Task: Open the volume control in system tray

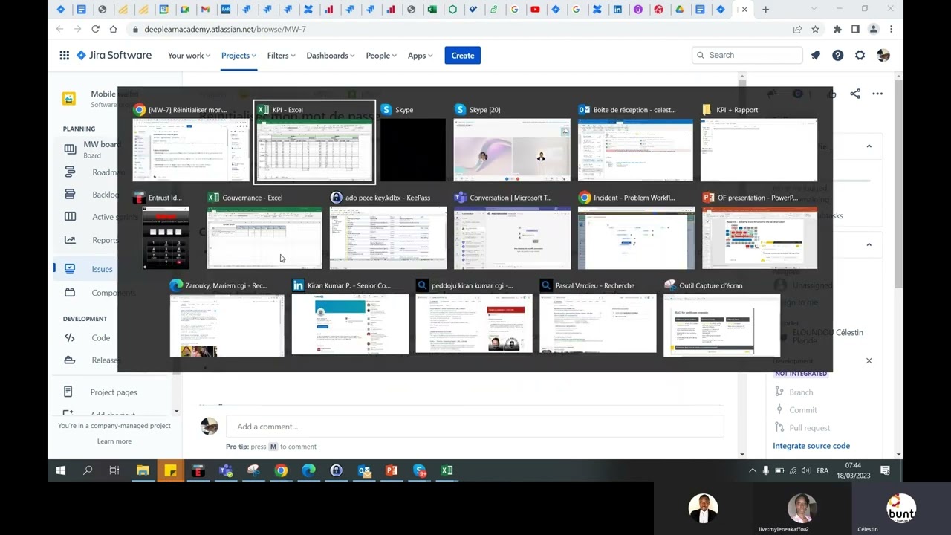Action: (806, 471)
